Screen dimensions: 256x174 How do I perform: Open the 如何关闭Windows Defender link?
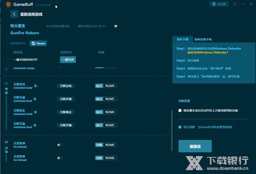[207, 53]
